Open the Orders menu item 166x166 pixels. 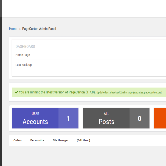(18, 140)
